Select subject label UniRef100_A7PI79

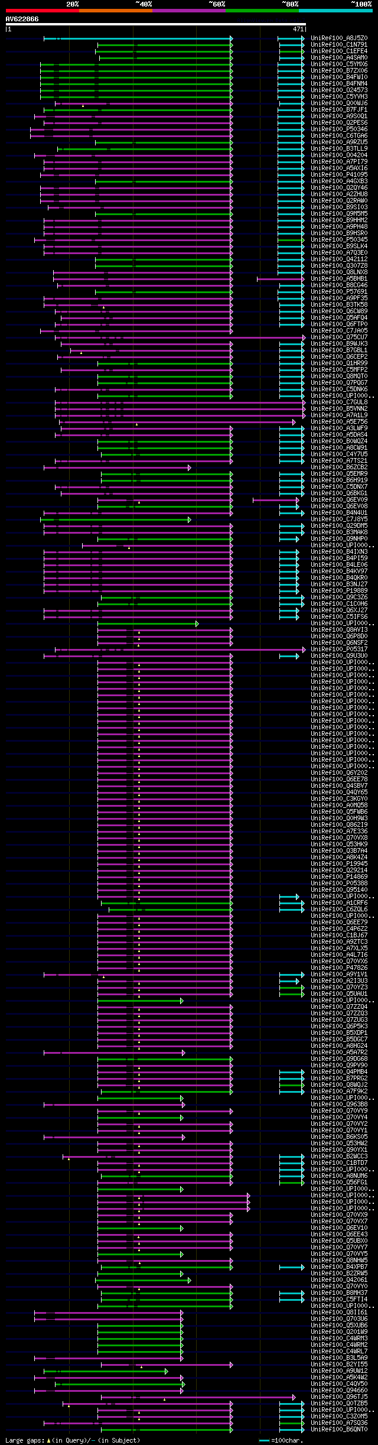tap(339, 162)
